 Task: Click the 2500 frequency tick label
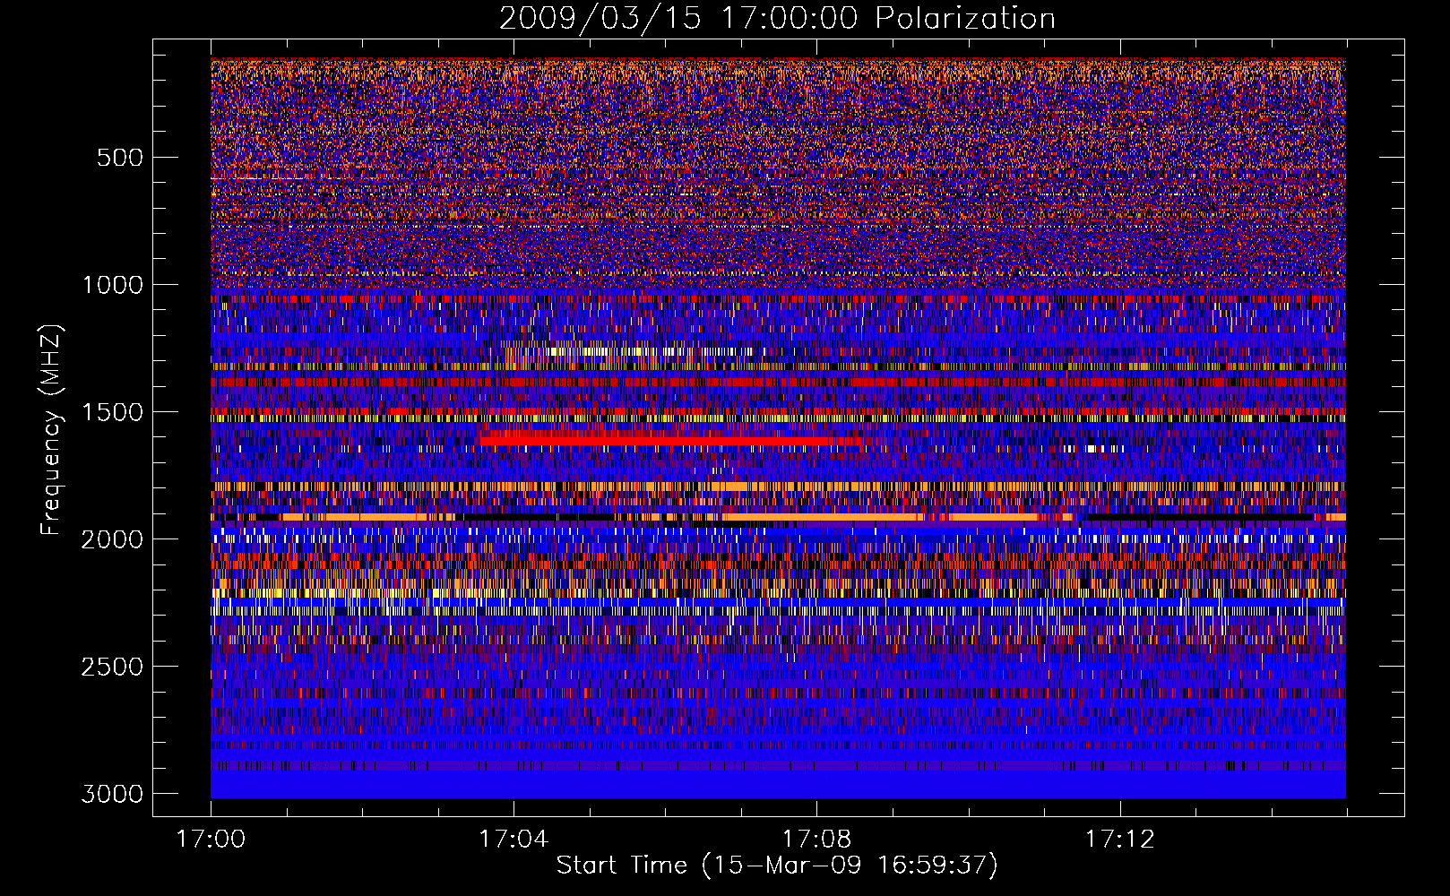(x=112, y=667)
